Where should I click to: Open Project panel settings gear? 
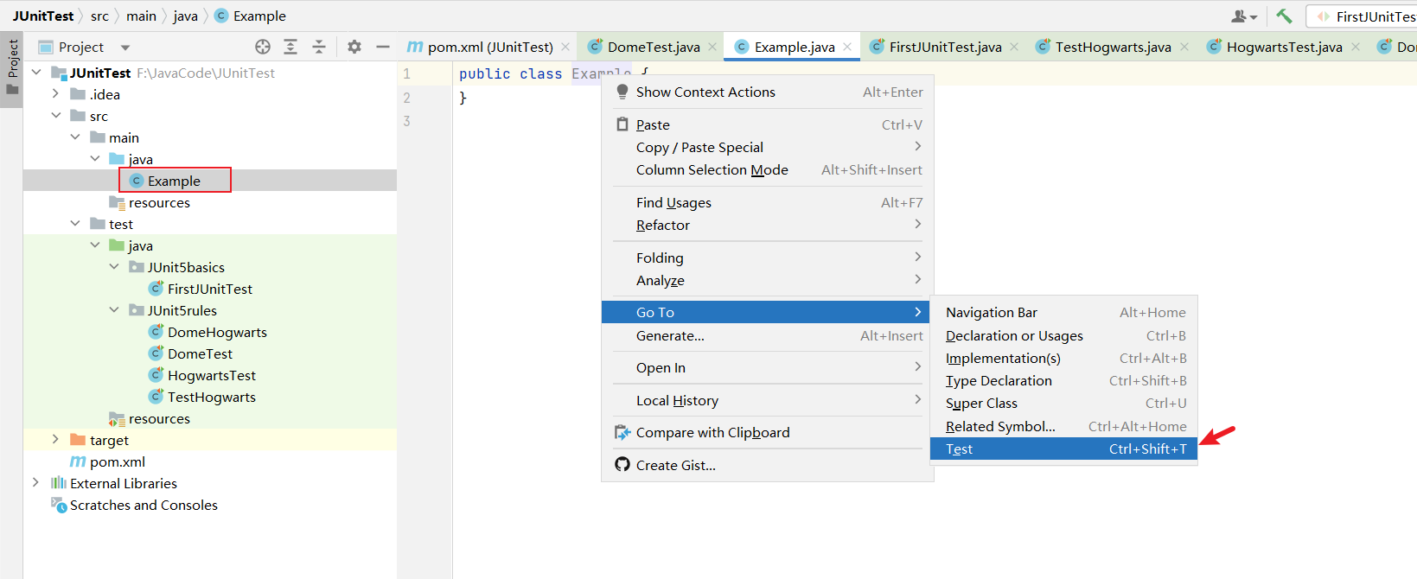click(x=354, y=47)
